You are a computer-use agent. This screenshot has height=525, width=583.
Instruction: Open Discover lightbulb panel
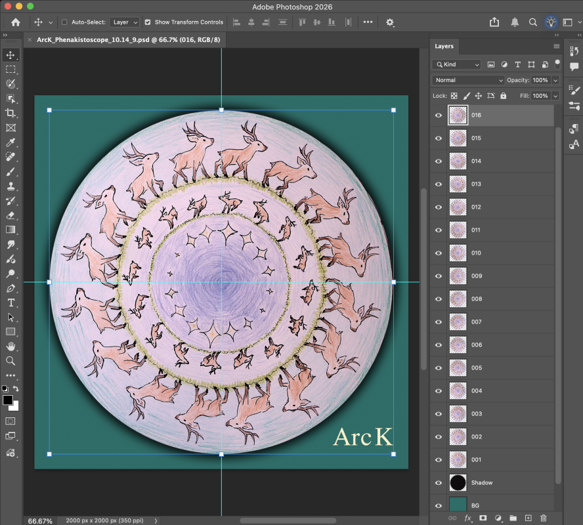point(551,22)
